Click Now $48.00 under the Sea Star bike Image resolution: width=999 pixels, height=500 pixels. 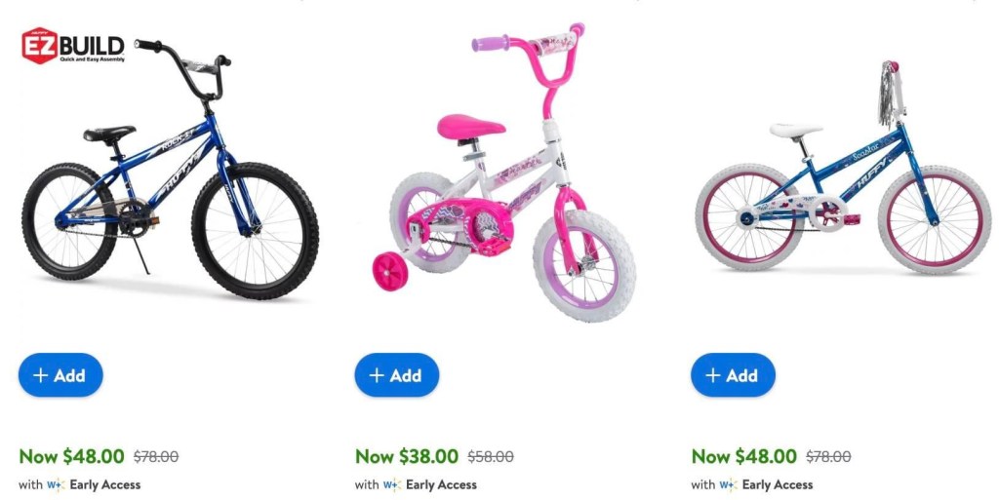pyautogui.click(x=743, y=456)
